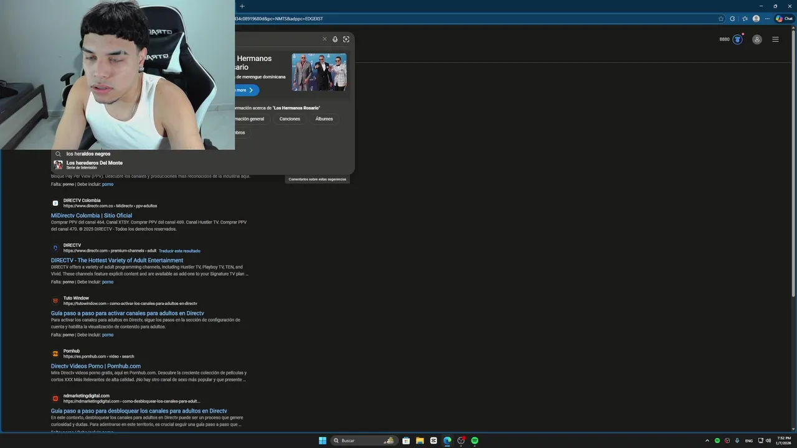The width and height of the screenshot is (797, 448).
Task: Click the DIRECTV Colombia favicon
Action: [55, 203]
